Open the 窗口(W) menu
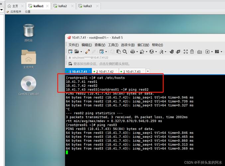 pyautogui.click(x=143, y=45)
